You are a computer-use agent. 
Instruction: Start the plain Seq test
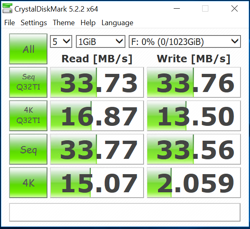tap(28, 149)
